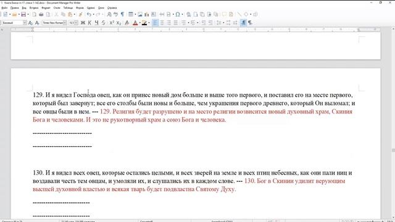The height and width of the screenshot is (222, 395).
Task: Open the Вид menu
Action: point(24,8)
